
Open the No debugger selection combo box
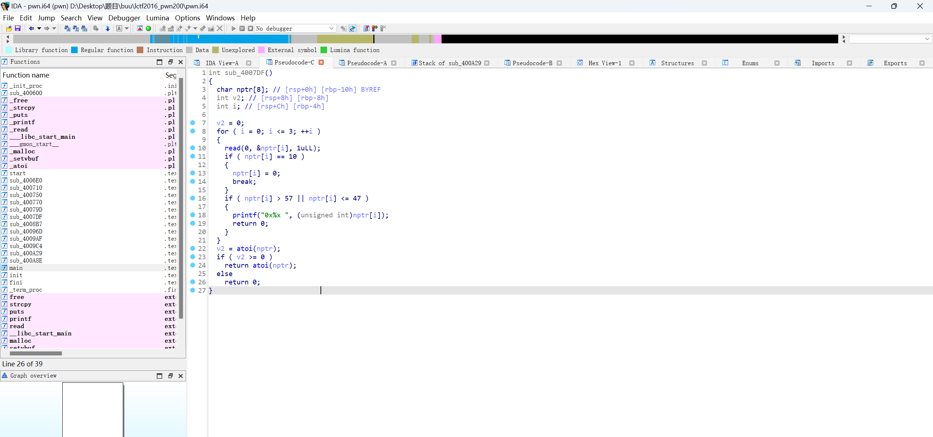point(295,28)
